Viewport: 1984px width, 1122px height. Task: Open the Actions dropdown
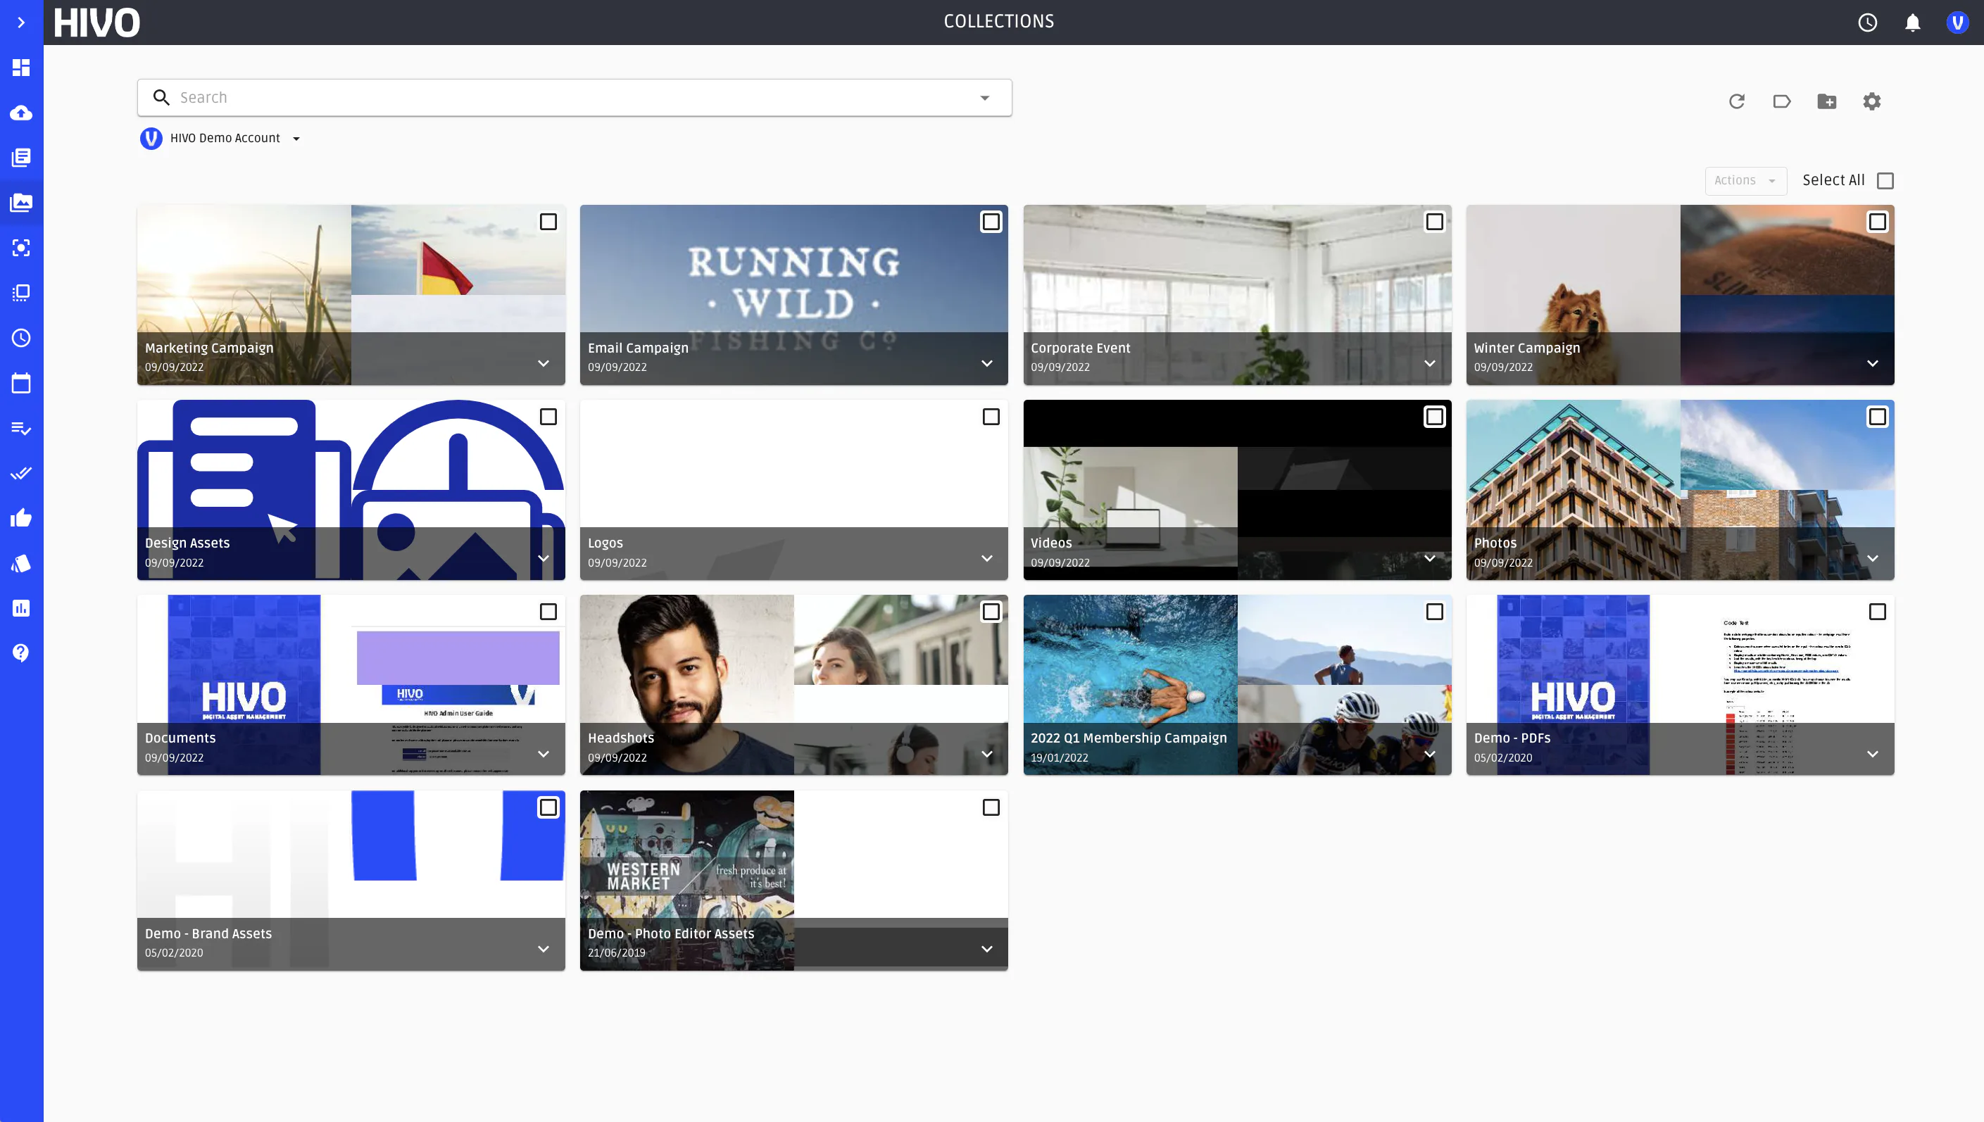coord(1746,180)
